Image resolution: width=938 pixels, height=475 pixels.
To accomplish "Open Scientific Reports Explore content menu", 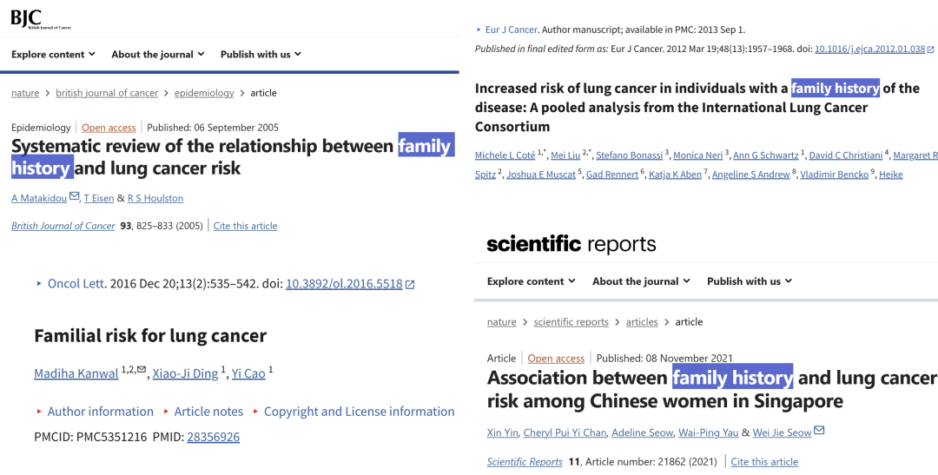I will pos(531,281).
